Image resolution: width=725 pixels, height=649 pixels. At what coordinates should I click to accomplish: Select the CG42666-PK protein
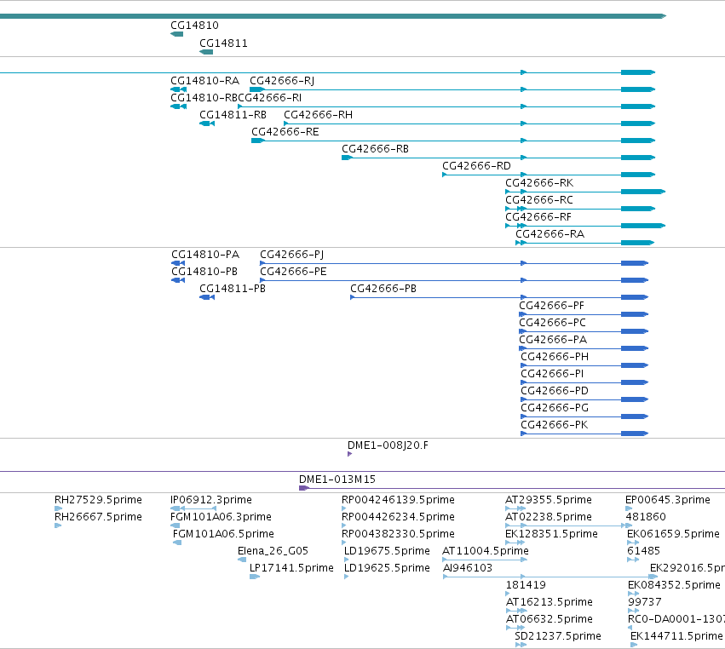(555, 426)
